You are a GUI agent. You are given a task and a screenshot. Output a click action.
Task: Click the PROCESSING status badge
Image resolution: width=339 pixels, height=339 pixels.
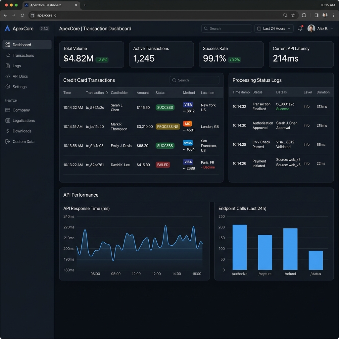[168, 127]
